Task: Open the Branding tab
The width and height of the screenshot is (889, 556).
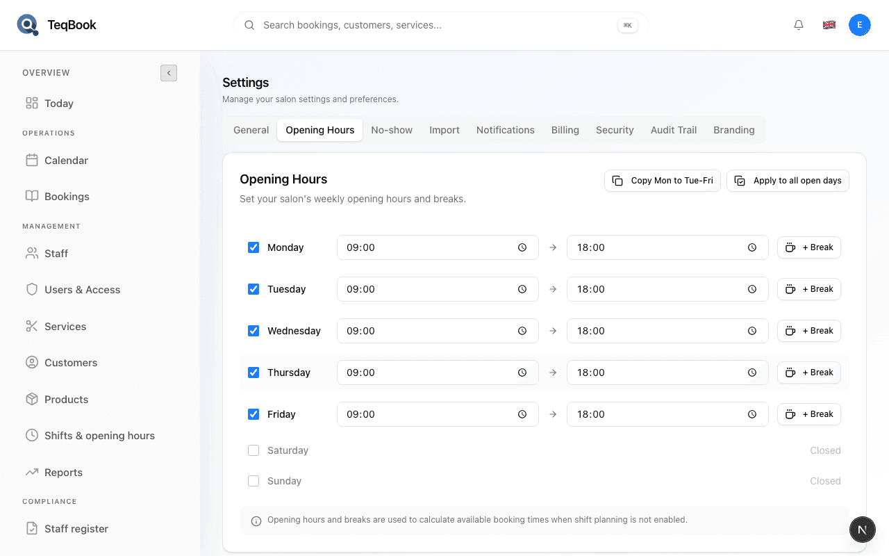Action: (x=734, y=130)
